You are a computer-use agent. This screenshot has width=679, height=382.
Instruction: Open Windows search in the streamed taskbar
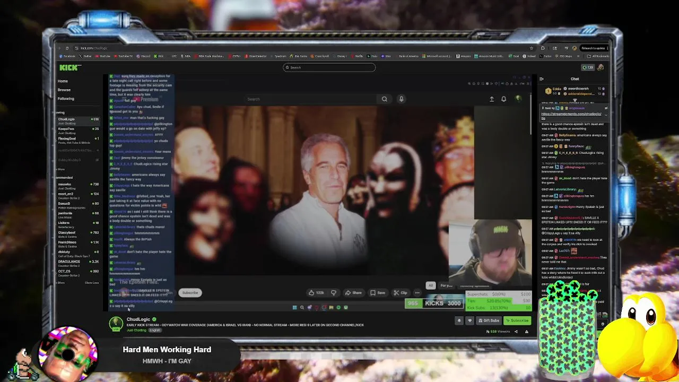coord(302,308)
